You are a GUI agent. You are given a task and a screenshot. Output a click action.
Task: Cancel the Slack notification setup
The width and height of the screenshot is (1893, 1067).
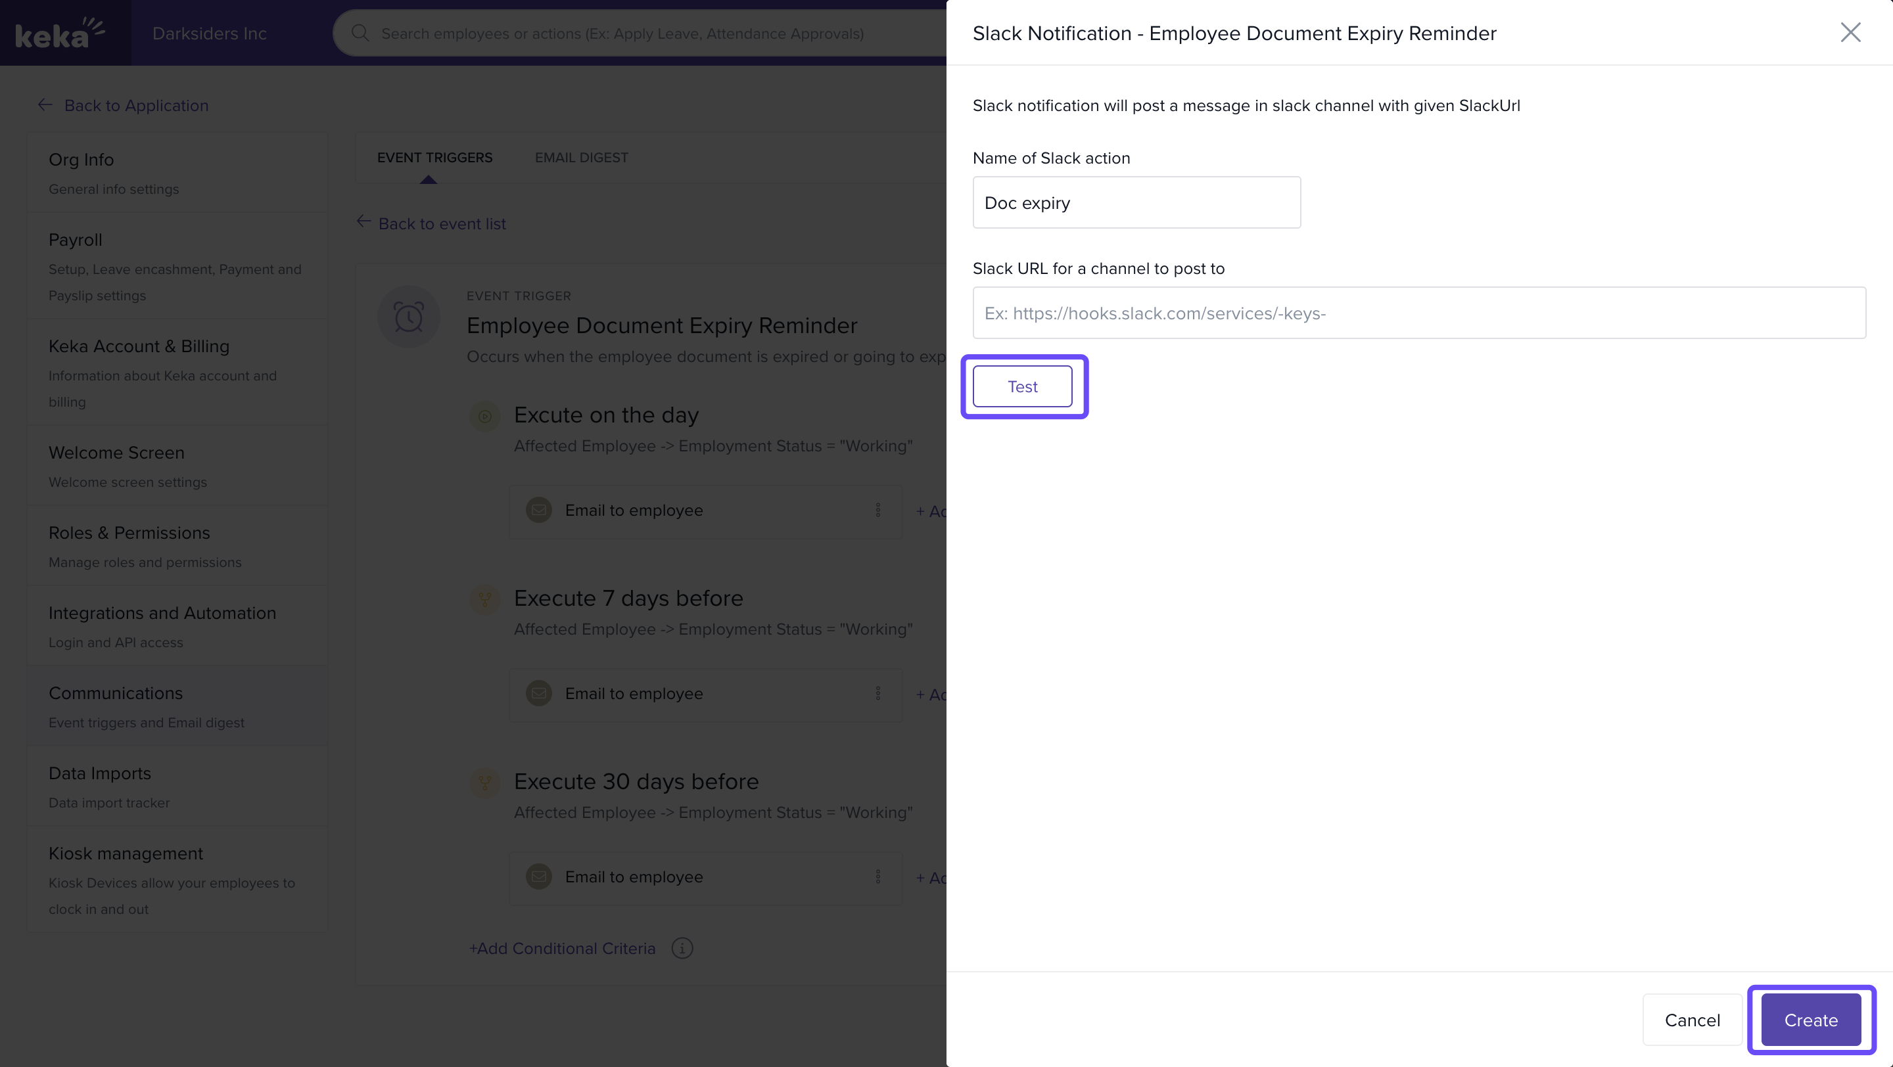tap(1692, 1020)
